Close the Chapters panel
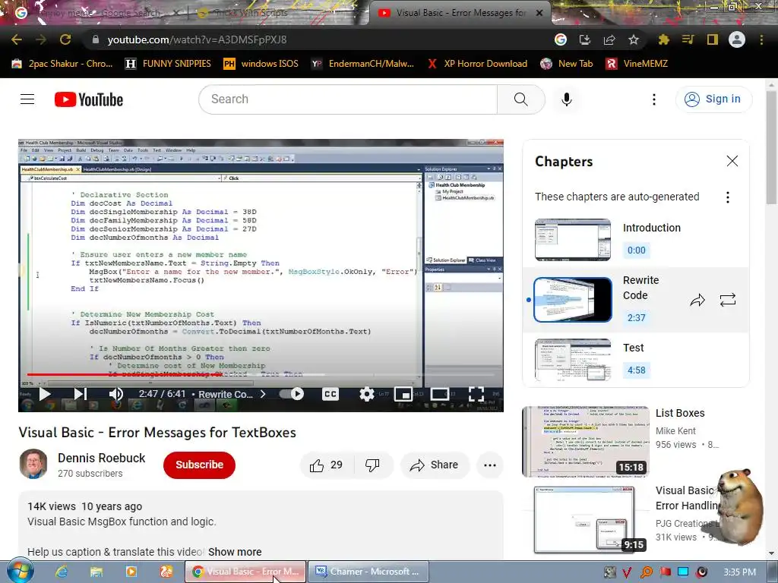This screenshot has width=778, height=583. click(732, 161)
